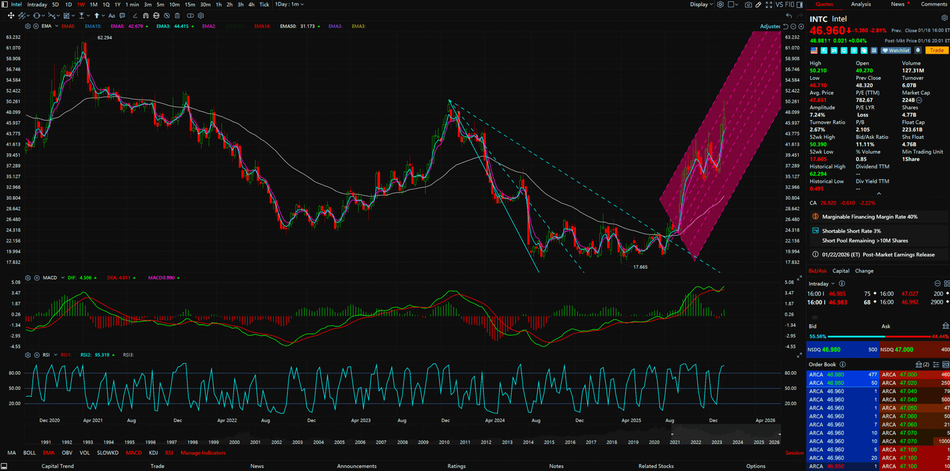This screenshot has height=471, width=950.
Task: Click the historical timeline range bar
Action: point(724,434)
